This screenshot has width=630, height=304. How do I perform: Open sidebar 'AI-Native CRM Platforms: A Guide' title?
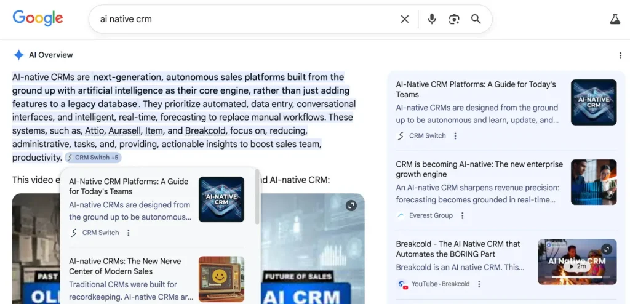point(476,89)
